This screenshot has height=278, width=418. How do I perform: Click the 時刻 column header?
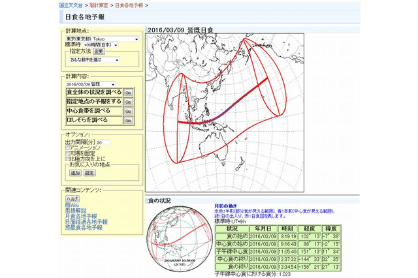click(x=287, y=228)
